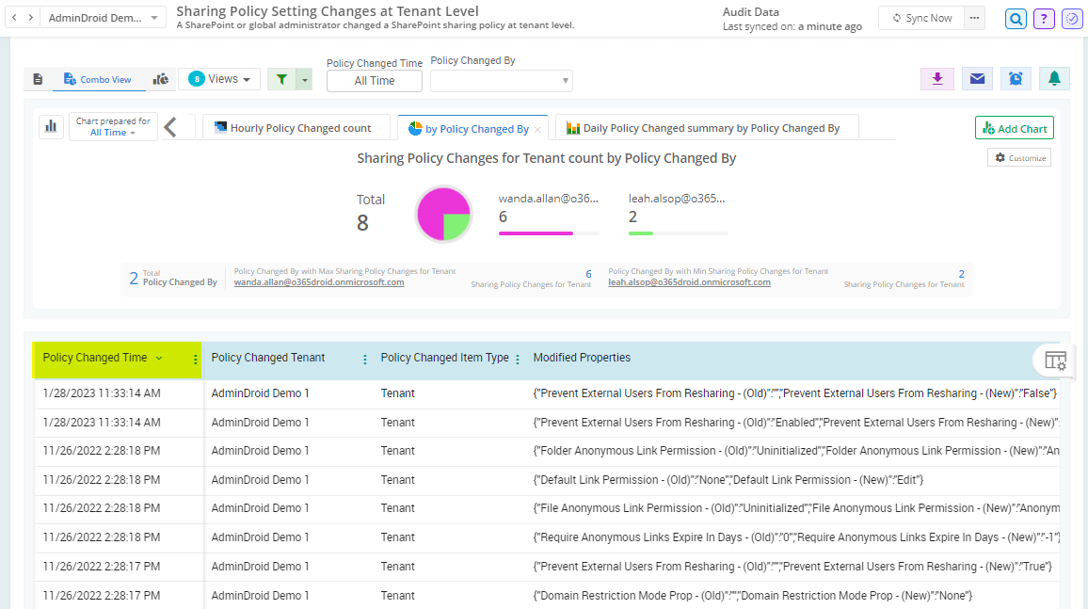Expand the Chart prepared for All Time dropdown
Viewport: 1088px width, 609px height.
click(113, 127)
